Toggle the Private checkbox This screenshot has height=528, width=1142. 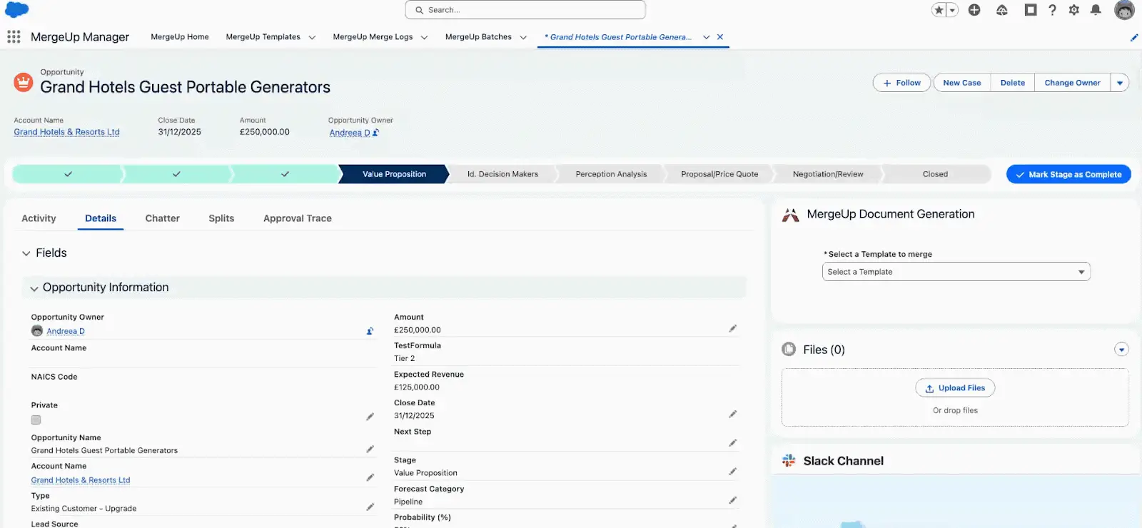click(x=36, y=420)
